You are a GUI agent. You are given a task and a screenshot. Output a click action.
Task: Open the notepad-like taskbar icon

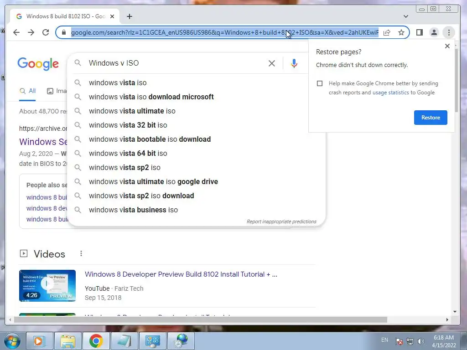click(124, 341)
